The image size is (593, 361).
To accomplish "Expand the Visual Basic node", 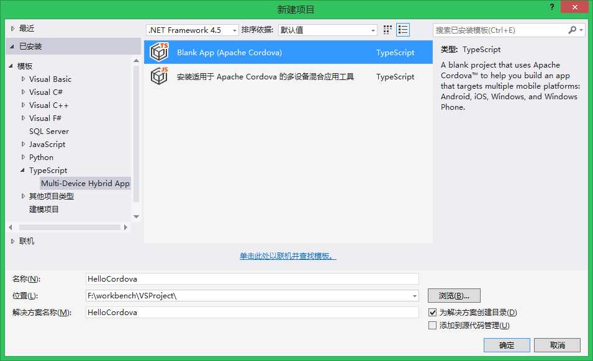I will 23,79.
